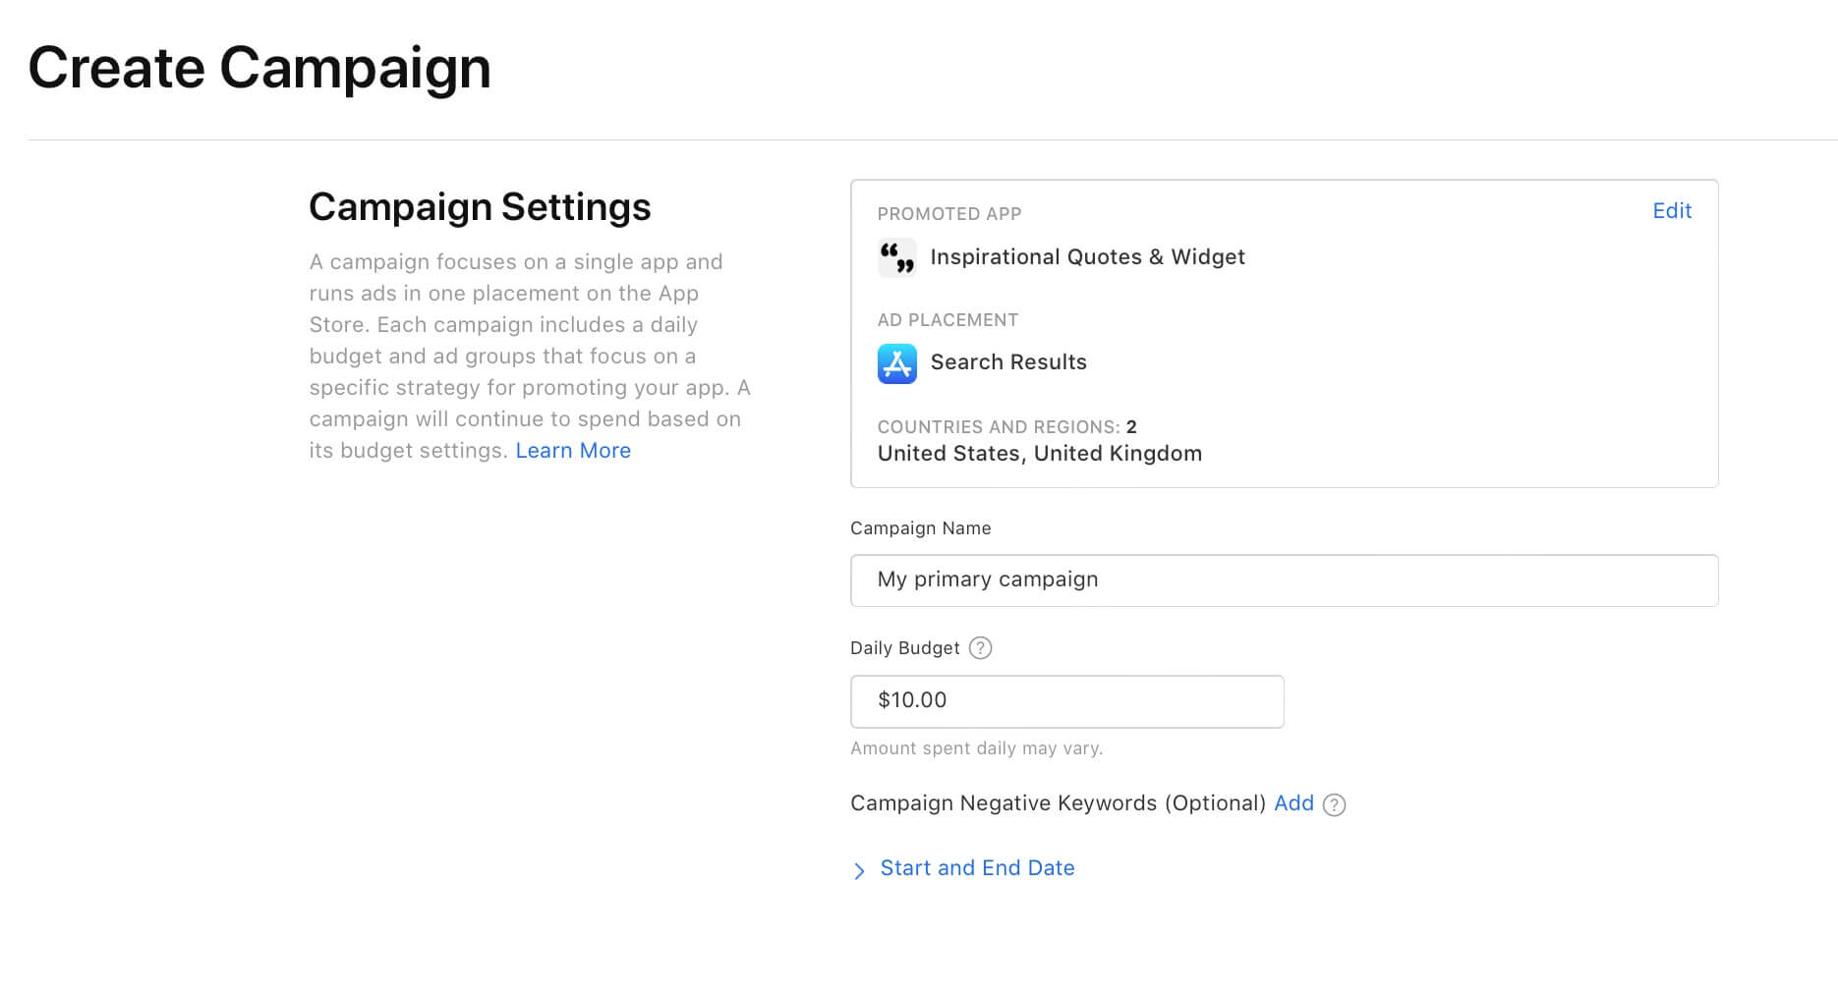Click the Search Results ad placement entry
Image resolution: width=1838 pixels, height=994 pixels.
[1008, 361]
